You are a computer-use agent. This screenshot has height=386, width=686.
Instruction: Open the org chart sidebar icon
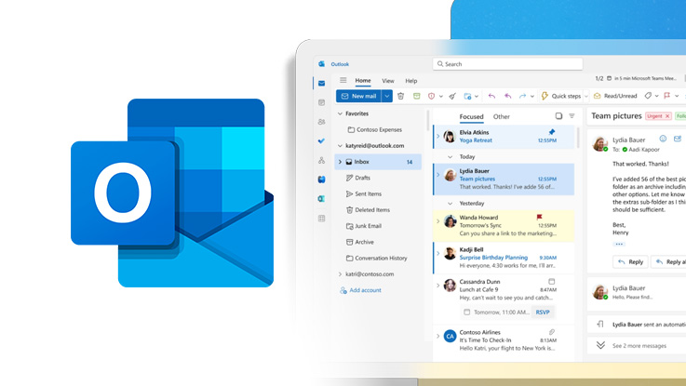321,160
